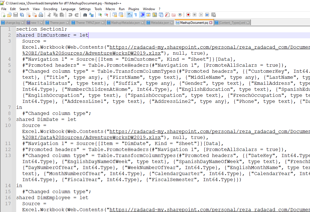This screenshot has height=212, width=310.
Task: Click the Redo arrow icon
Action: pyautogui.click(x=77, y=15)
